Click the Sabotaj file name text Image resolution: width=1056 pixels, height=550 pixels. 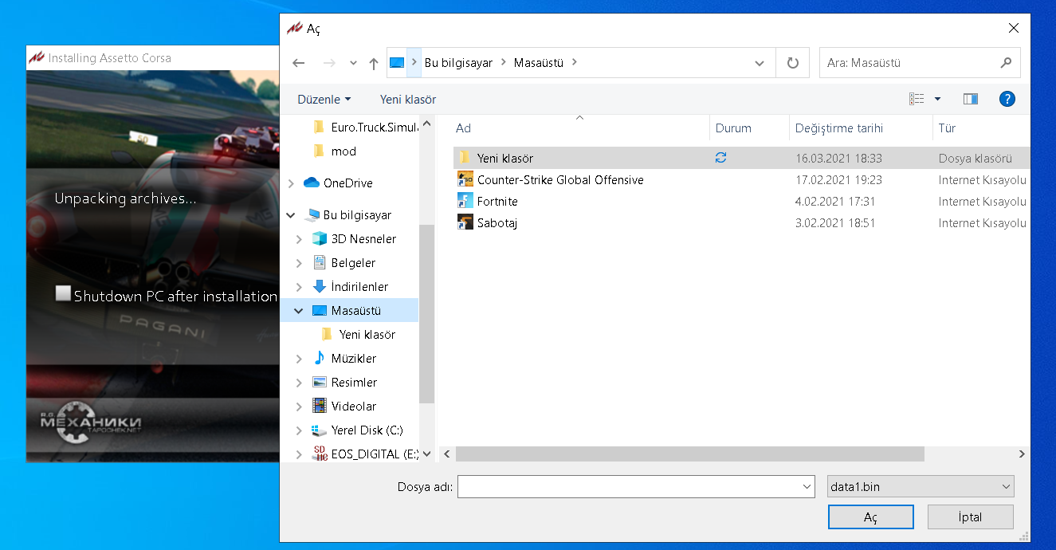(497, 222)
